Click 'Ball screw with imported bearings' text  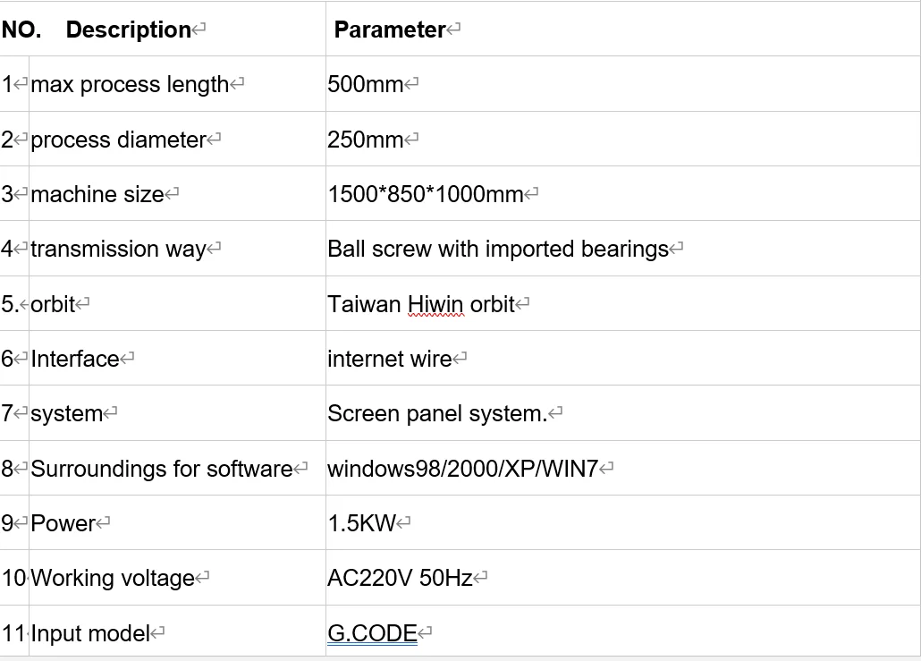[x=498, y=250]
